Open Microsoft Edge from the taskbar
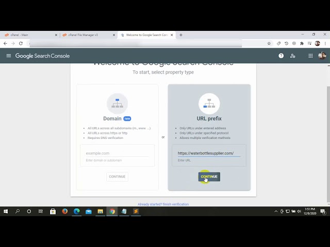The height and width of the screenshot is (247, 330). 77,211
